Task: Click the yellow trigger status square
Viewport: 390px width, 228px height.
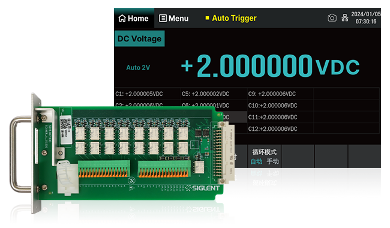Action: coord(207,18)
